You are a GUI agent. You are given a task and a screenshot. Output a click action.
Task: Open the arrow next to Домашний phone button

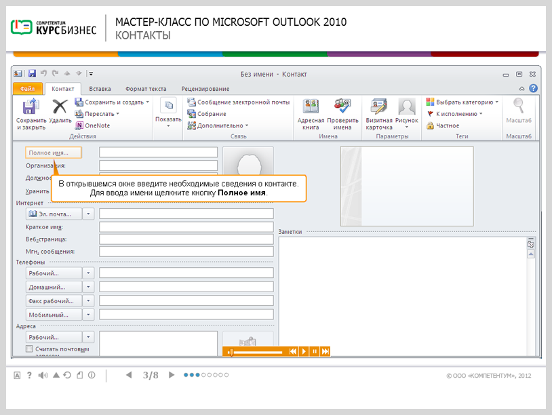click(x=88, y=287)
